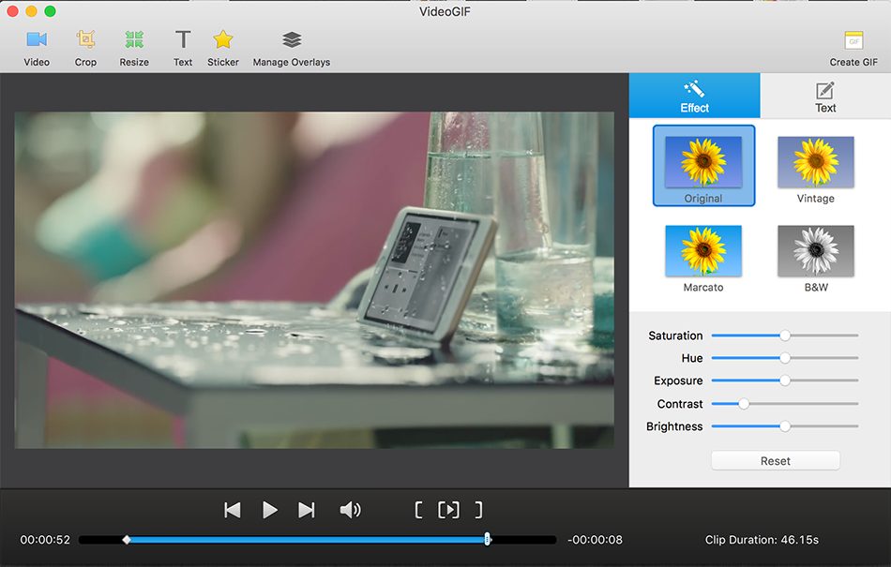Image resolution: width=891 pixels, height=567 pixels.
Task: Apply the Vintage effect thumbnail
Action: point(815,163)
